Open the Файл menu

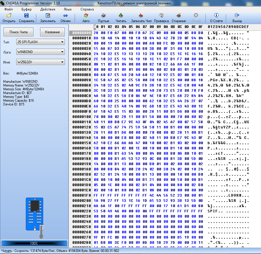coord(8,9)
